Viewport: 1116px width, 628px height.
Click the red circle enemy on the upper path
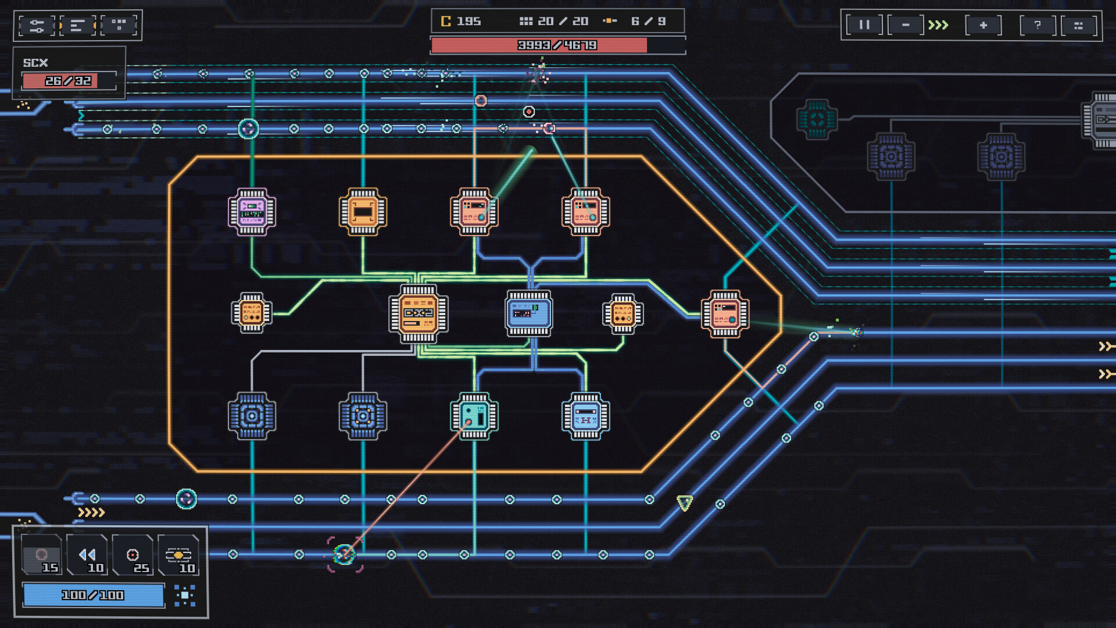tap(481, 101)
